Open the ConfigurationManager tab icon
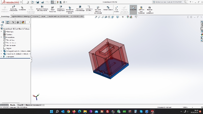Image resolution: width=203 pixels, height=114 pixels. pos(13,22)
